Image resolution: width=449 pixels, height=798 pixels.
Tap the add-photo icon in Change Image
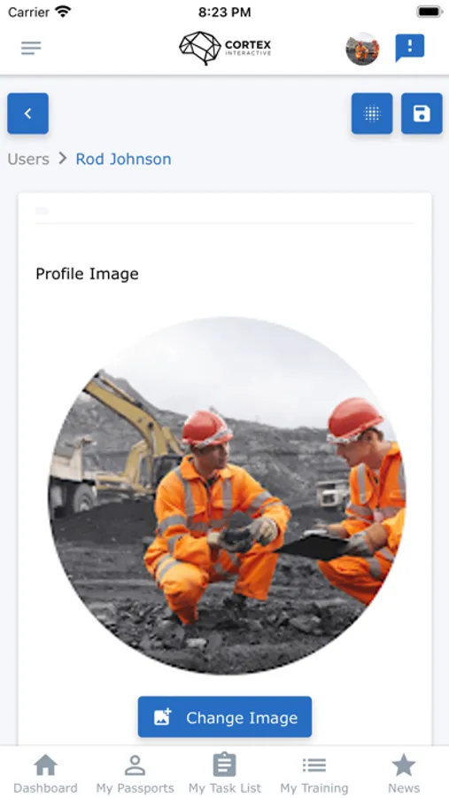point(163,717)
